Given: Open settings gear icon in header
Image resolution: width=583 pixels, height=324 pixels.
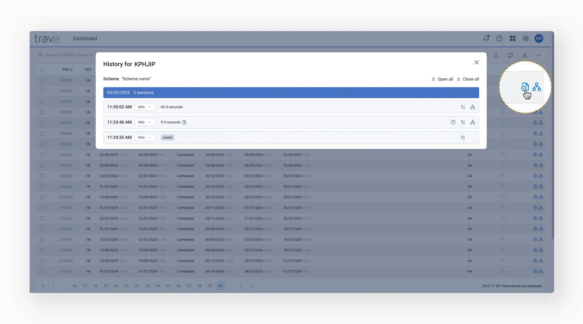Looking at the screenshot, I should pyautogui.click(x=526, y=38).
